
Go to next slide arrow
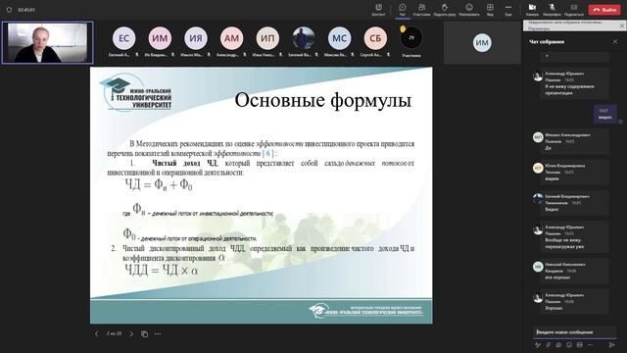click(x=131, y=333)
